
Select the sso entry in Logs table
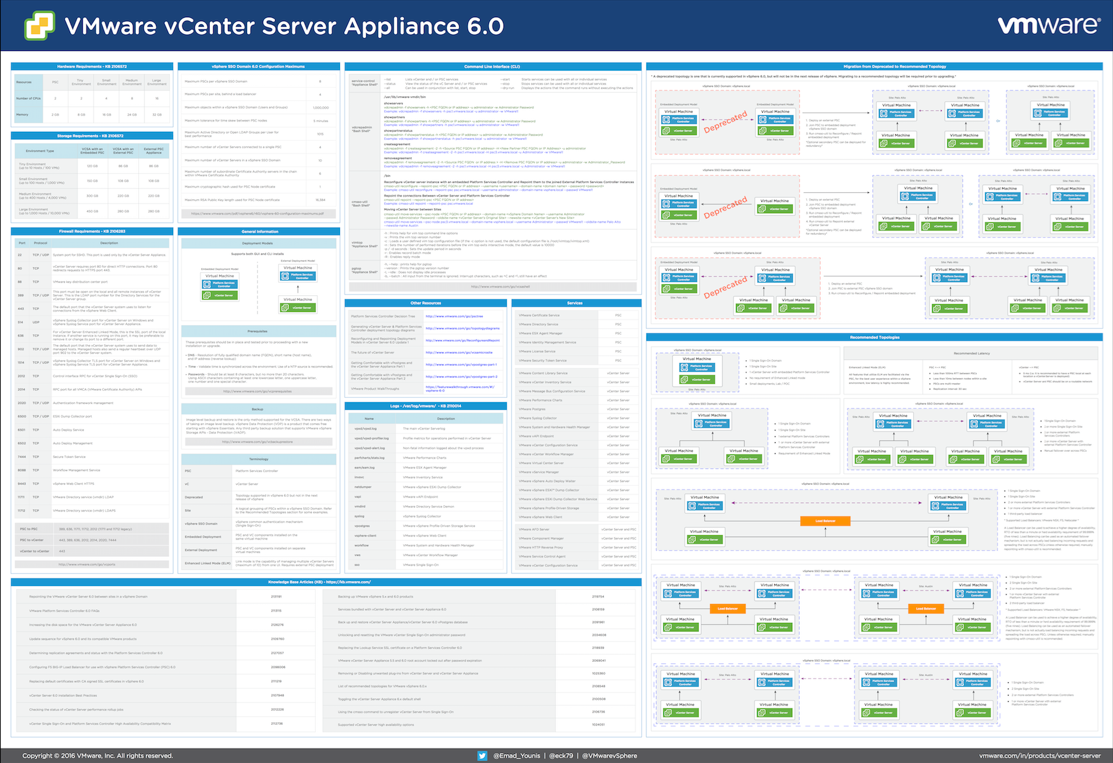coord(425,564)
